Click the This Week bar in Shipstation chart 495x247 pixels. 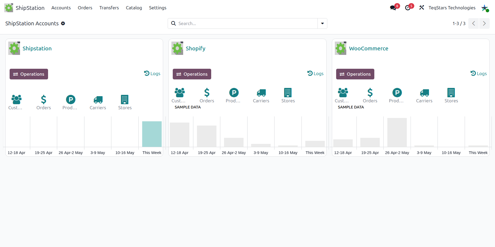coord(152,134)
